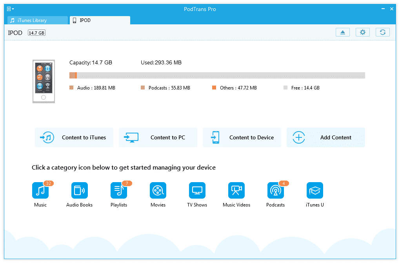This screenshot has width=400, height=263.
Task: Expand the app menu dropdown in title bar
Action: click(x=11, y=9)
